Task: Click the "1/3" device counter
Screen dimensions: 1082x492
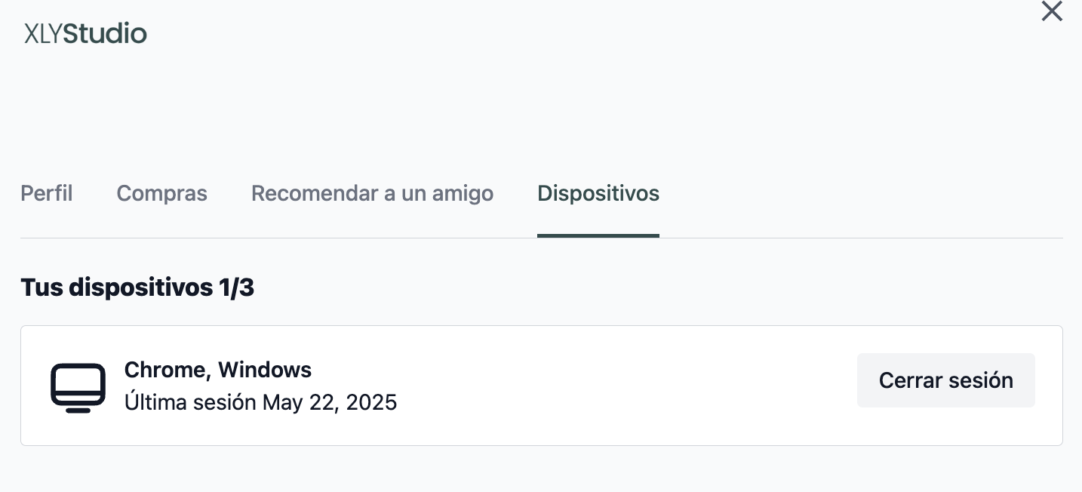Action: [x=235, y=288]
